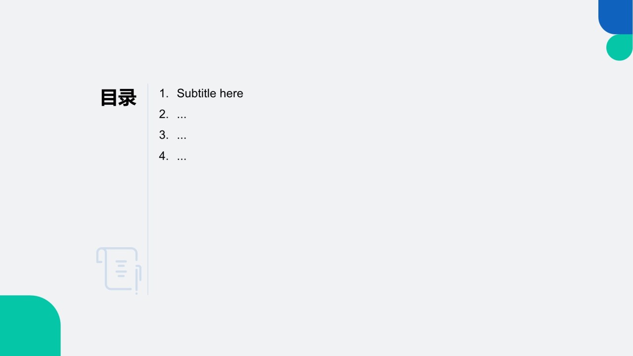Click the 录 character in the title
Viewport: 633px width, 356px height.
(127, 98)
